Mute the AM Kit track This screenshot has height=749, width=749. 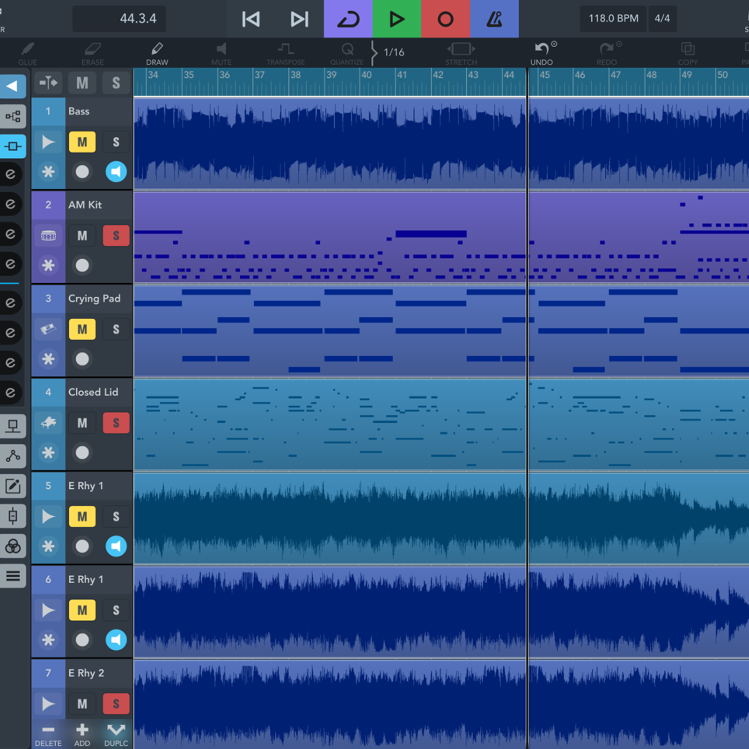coord(82,236)
